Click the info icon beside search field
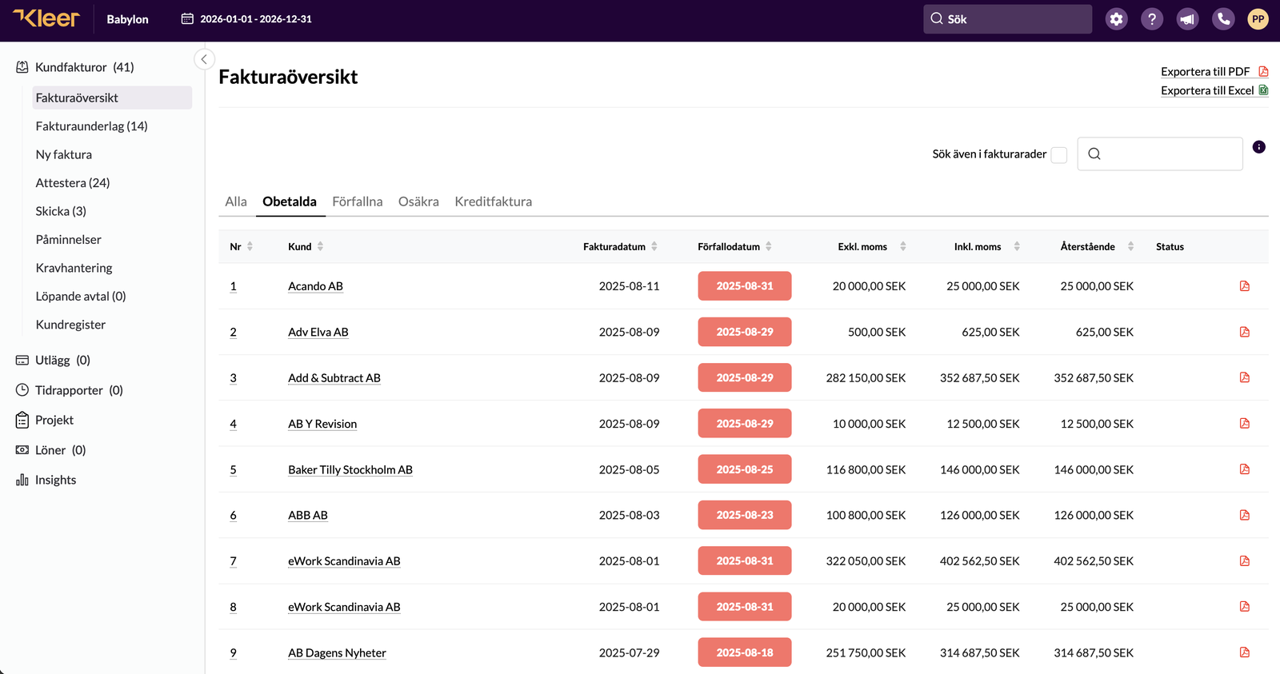The height and width of the screenshot is (674, 1280). pos(1259,147)
